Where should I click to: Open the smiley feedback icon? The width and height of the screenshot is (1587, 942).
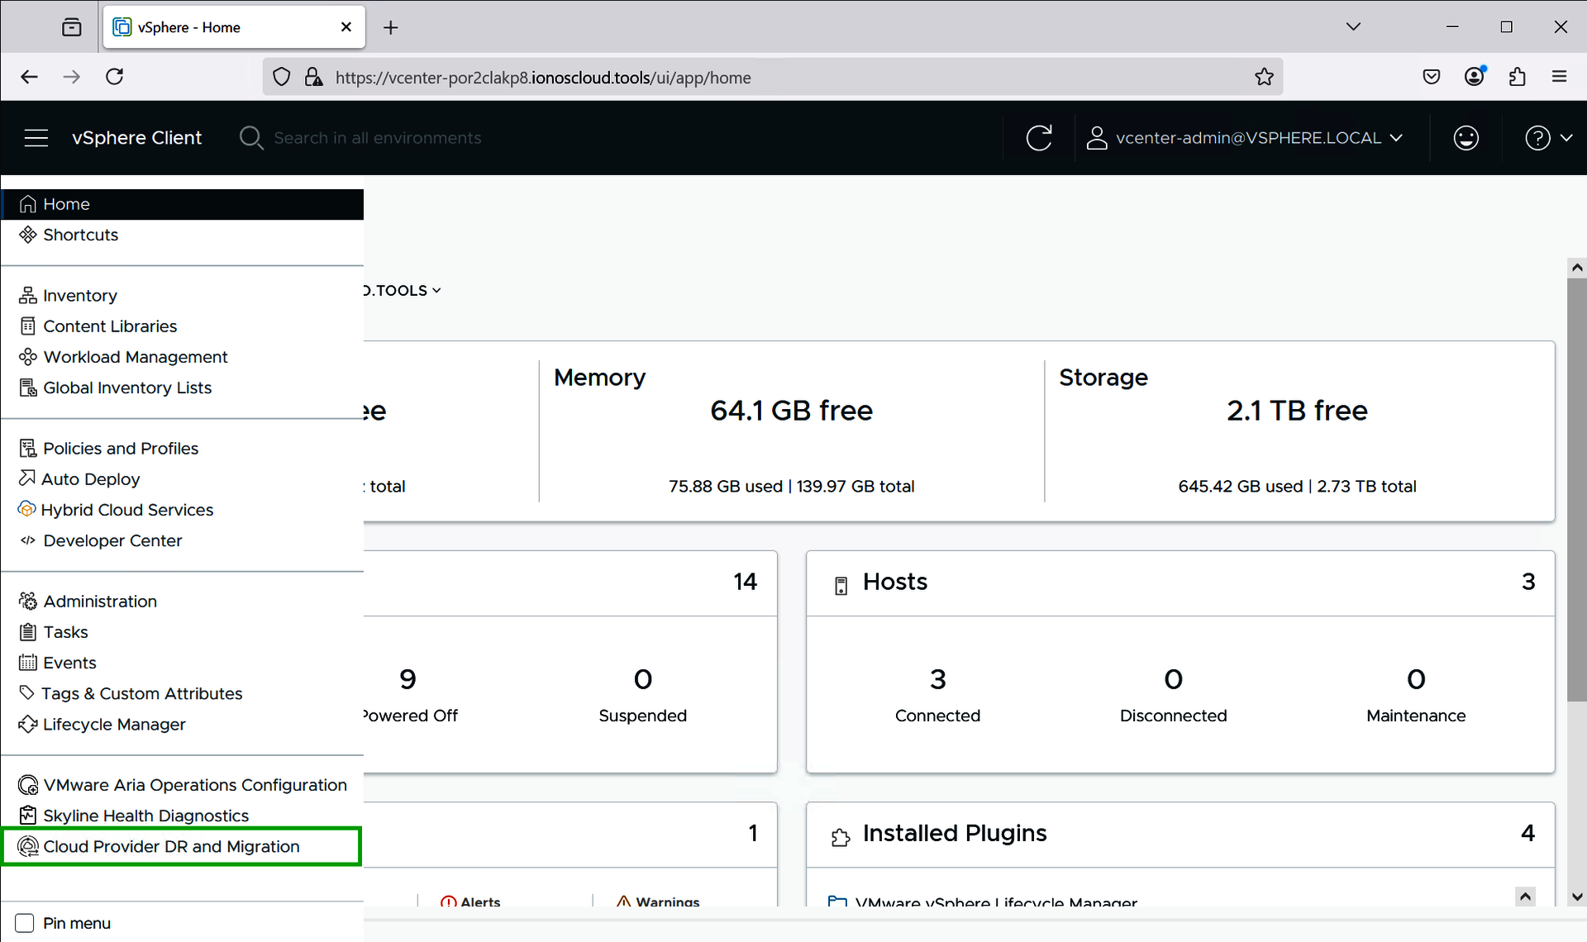[1465, 138]
